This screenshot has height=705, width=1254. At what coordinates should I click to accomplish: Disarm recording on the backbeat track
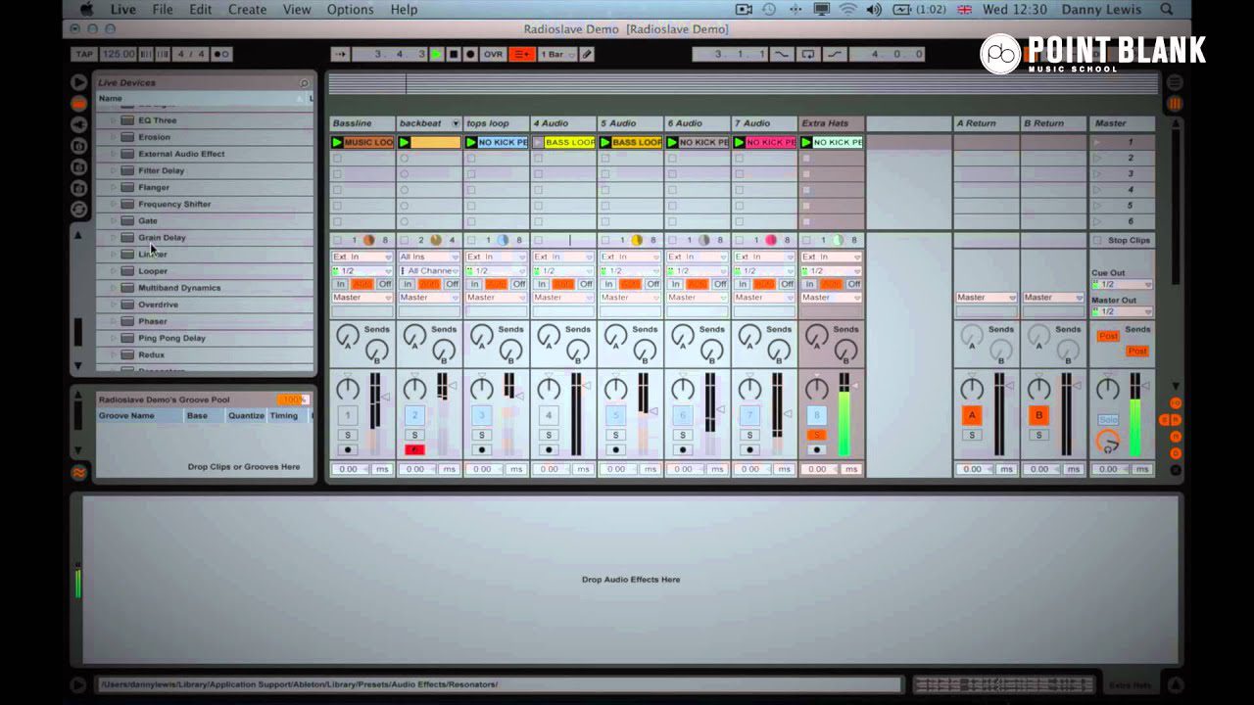(x=414, y=450)
